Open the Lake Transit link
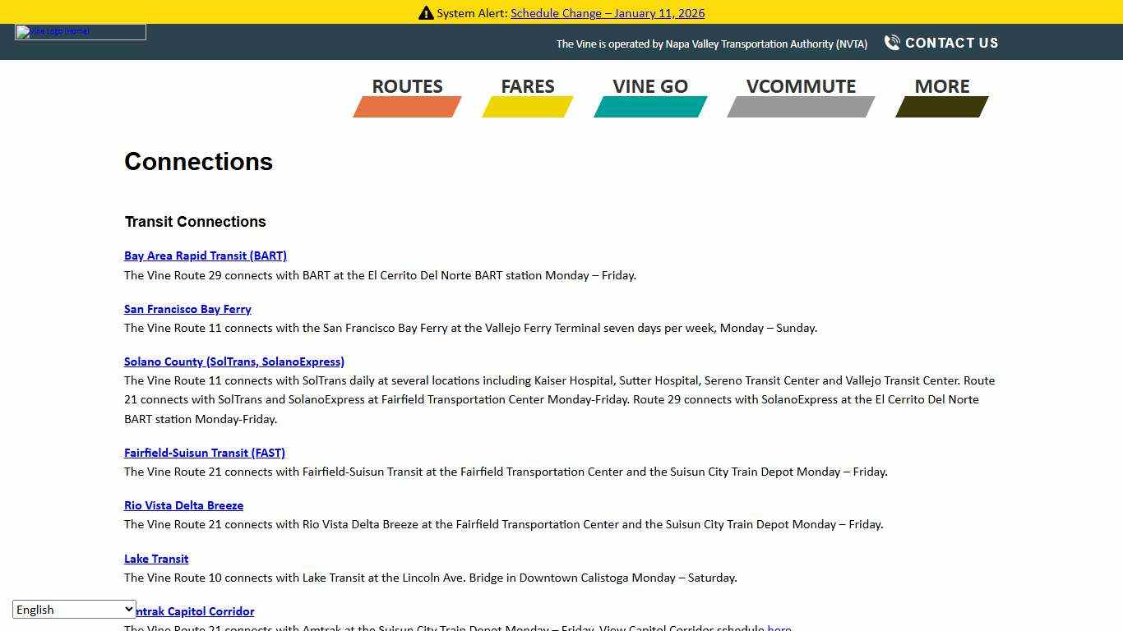The image size is (1123, 631). 156,559
